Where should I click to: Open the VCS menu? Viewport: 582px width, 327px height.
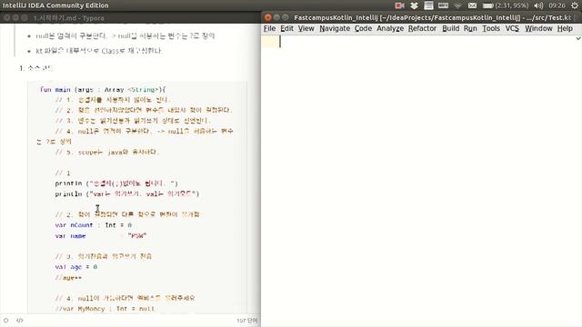point(512,28)
